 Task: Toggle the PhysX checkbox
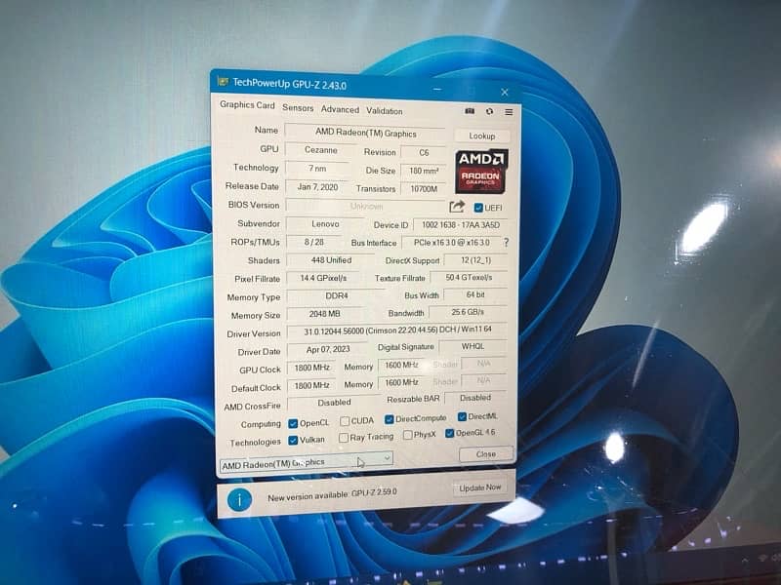tap(407, 435)
